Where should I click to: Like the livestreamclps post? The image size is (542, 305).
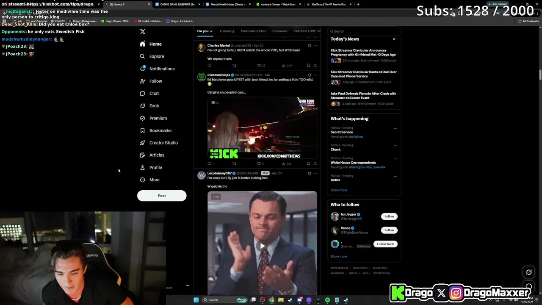(x=260, y=164)
